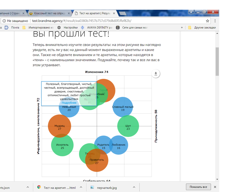This screenshot has width=240, height=192.
Task: Open the AVAYA DEFINITY bookmark
Action: pos(97,28)
